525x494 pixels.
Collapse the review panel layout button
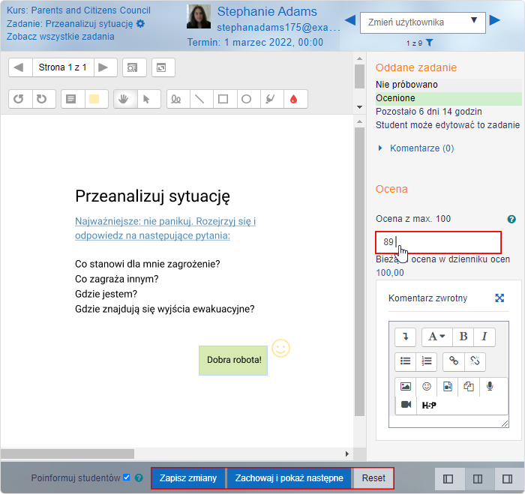pos(448,478)
